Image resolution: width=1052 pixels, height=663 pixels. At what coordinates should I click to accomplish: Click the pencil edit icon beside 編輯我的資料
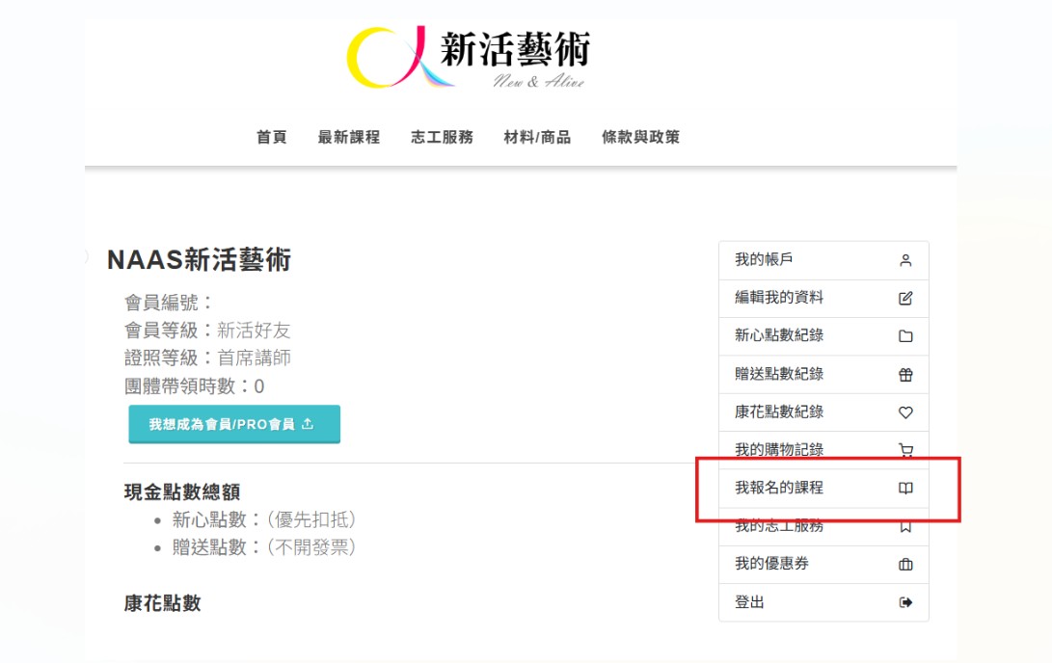tap(905, 299)
